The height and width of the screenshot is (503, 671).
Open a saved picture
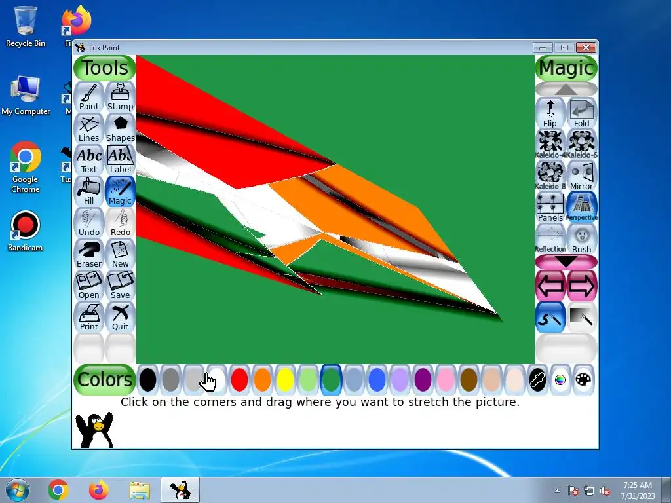(89, 286)
